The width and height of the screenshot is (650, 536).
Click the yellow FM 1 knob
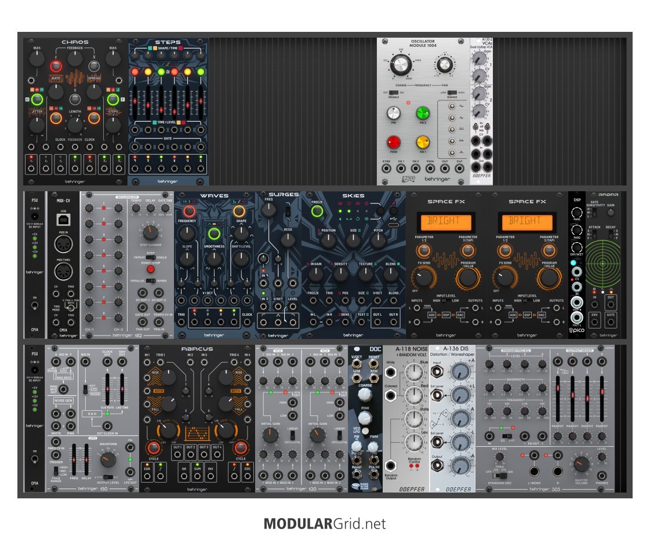[423, 142]
